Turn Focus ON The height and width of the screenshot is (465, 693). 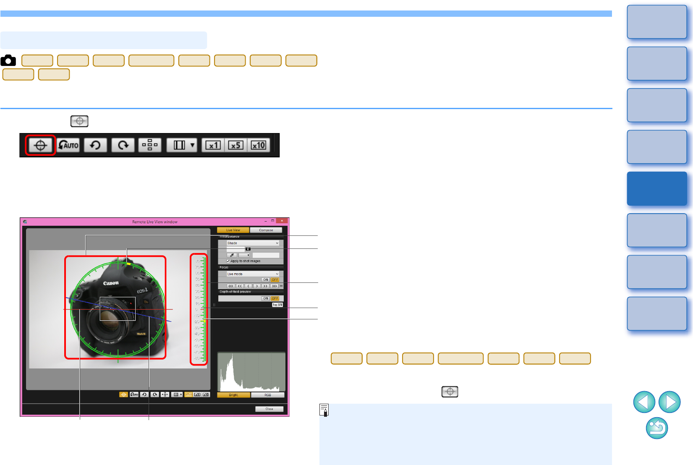pyautogui.click(x=266, y=280)
